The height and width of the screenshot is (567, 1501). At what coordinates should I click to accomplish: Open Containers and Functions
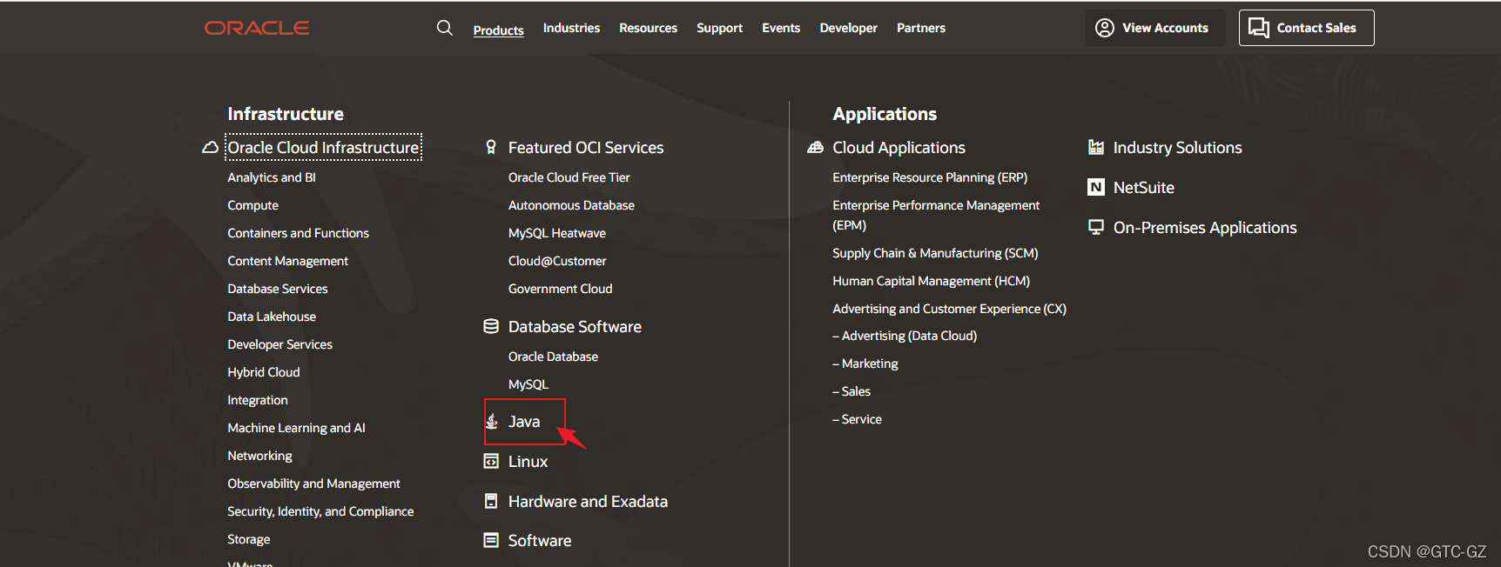(298, 233)
